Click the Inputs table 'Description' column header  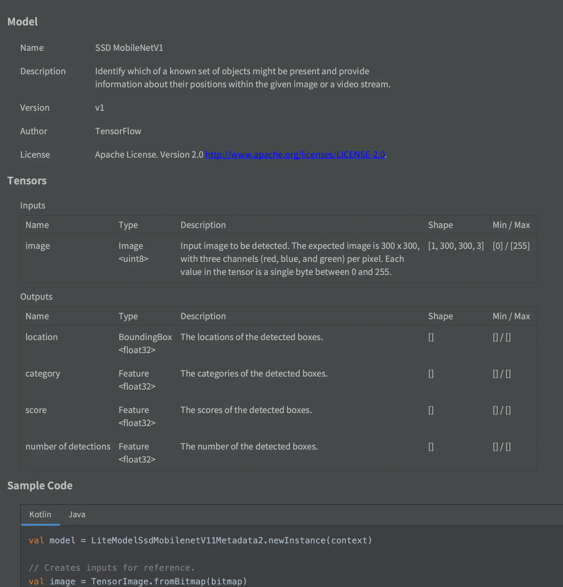coord(203,225)
